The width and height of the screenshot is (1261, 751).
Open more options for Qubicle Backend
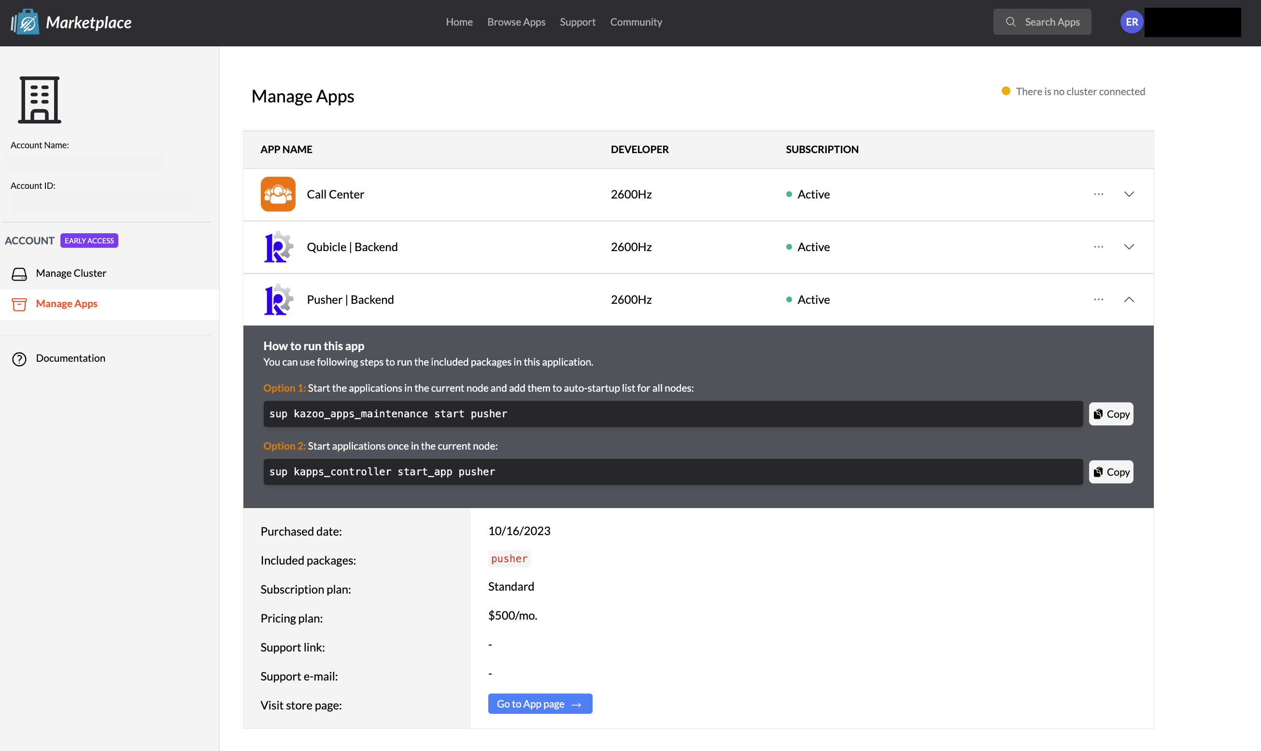coord(1098,247)
